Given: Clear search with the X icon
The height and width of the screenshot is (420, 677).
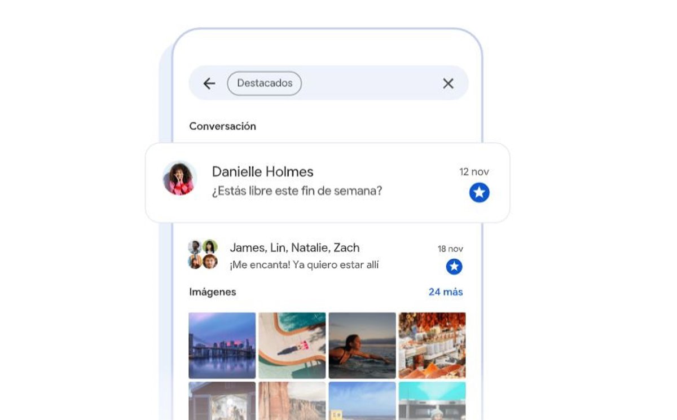Looking at the screenshot, I should click(448, 83).
